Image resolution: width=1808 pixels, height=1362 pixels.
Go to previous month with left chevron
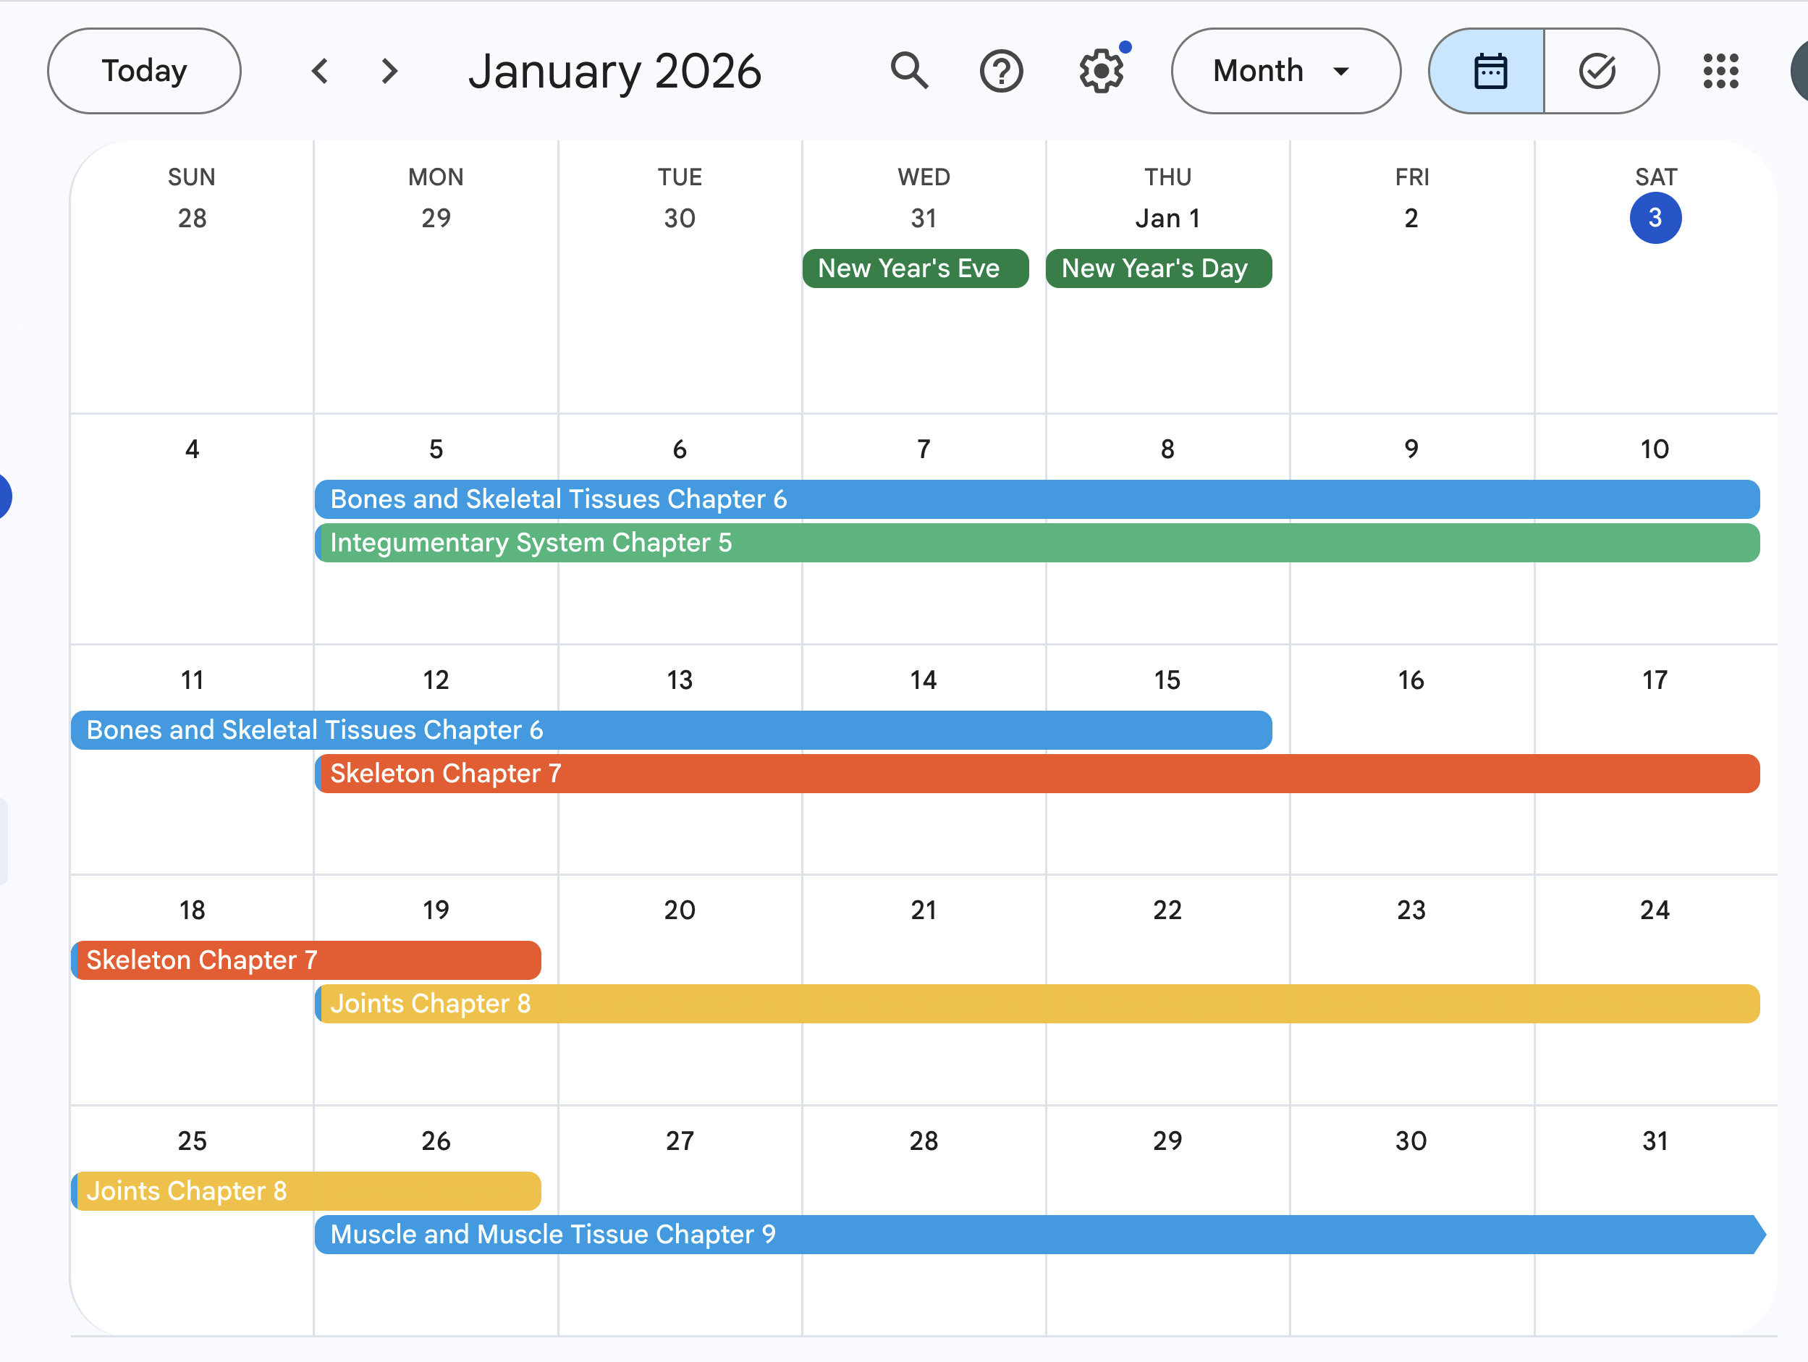point(320,71)
